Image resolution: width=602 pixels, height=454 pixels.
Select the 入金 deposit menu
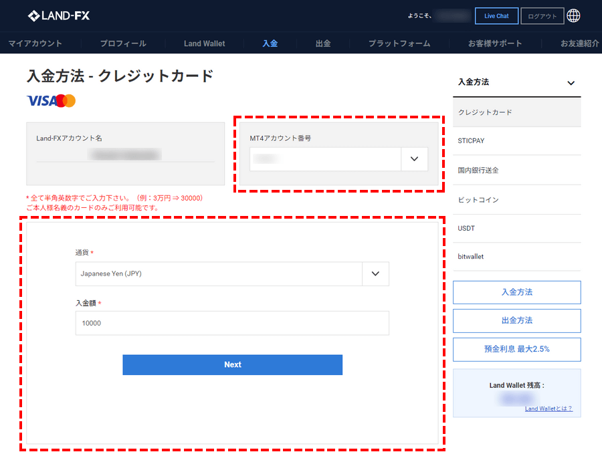pyautogui.click(x=270, y=43)
